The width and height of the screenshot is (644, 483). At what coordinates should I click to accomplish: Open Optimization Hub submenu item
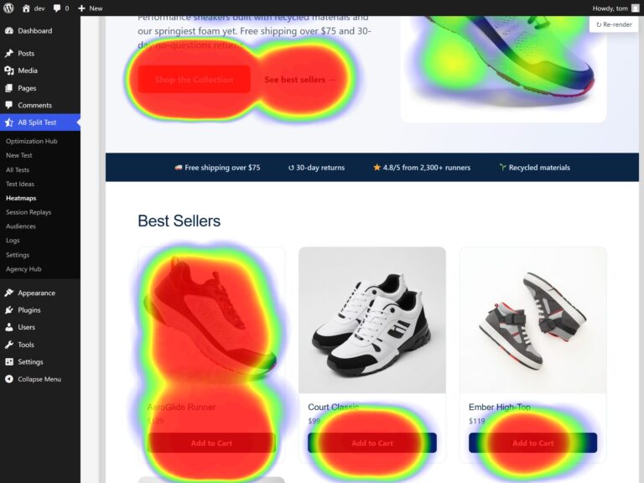32,141
